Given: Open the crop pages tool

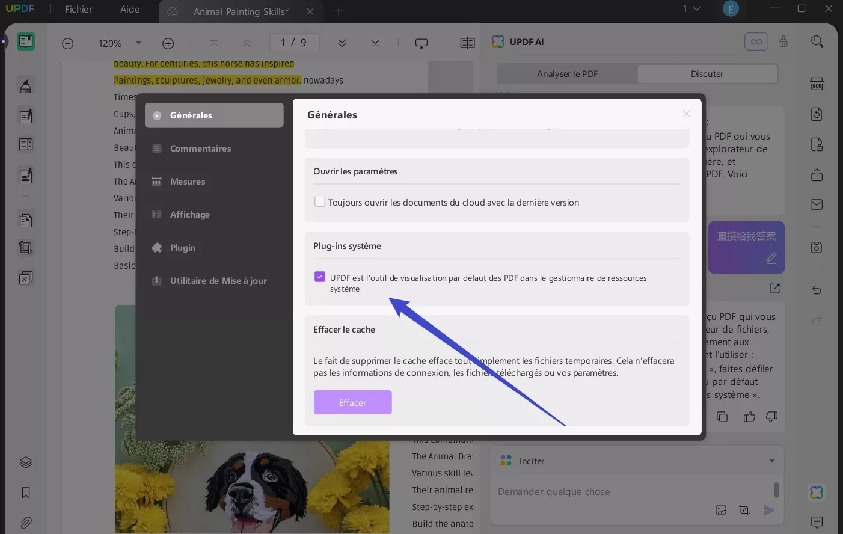Looking at the screenshot, I should (x=26, y=248).
